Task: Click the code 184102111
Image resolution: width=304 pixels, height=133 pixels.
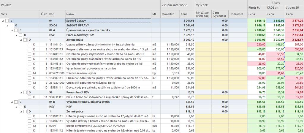Action: tap(55, 121)
